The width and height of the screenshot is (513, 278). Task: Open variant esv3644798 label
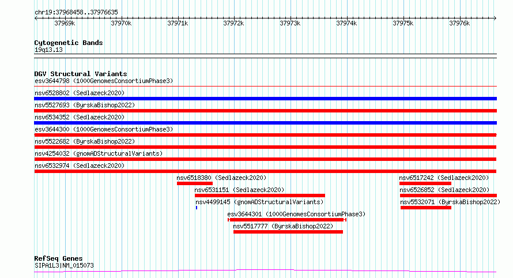(104, 81)
